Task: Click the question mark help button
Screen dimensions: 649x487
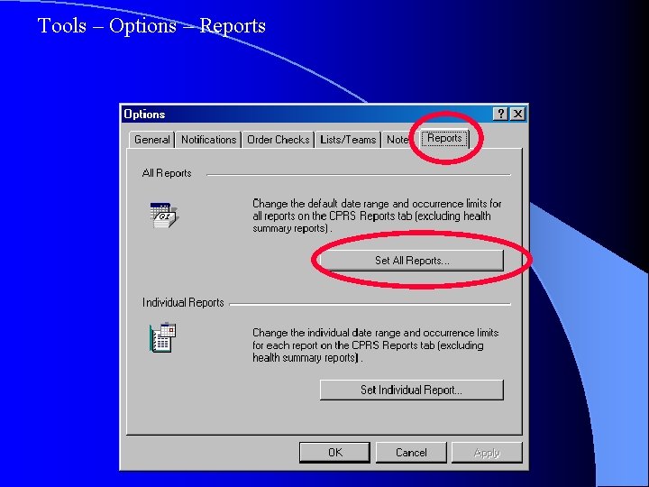Action: [501, 114]
